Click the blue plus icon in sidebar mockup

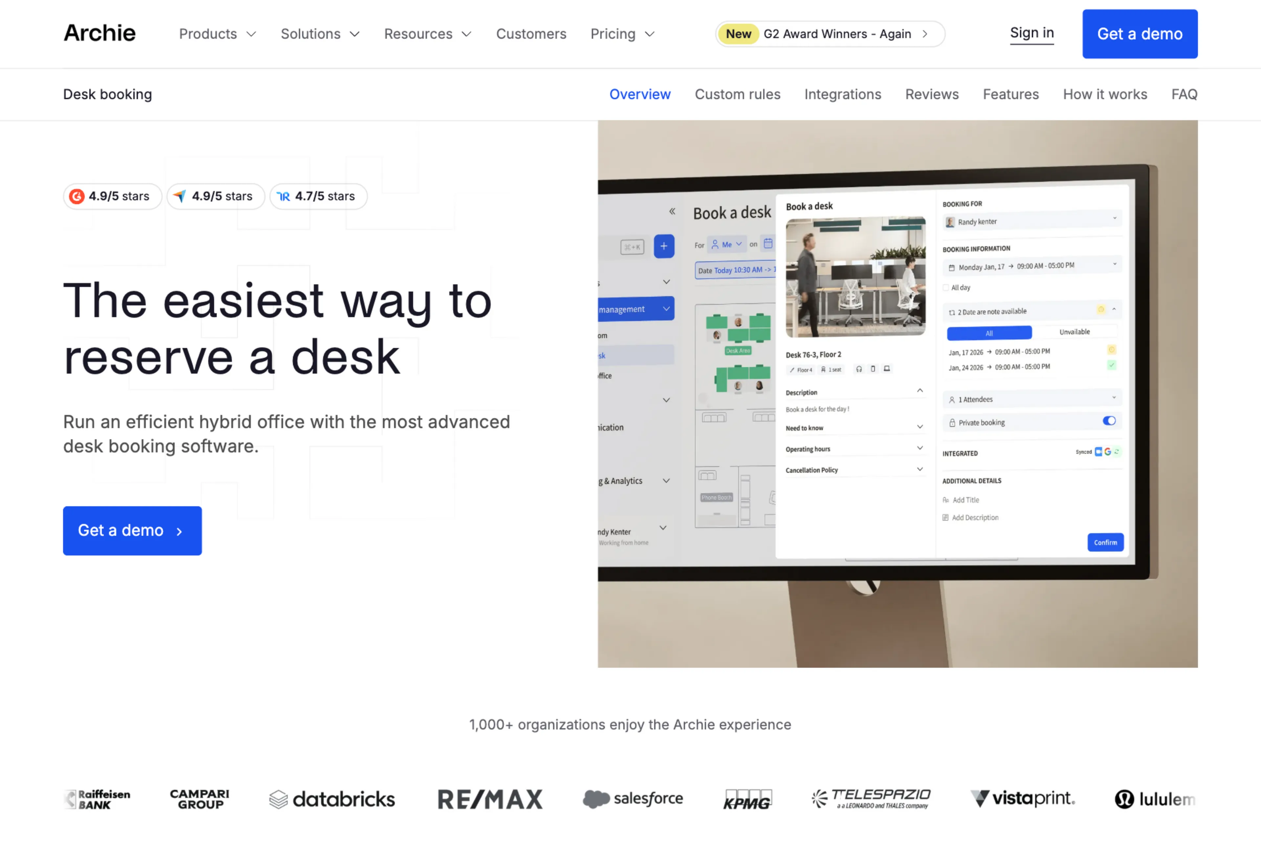coord(663,246)
